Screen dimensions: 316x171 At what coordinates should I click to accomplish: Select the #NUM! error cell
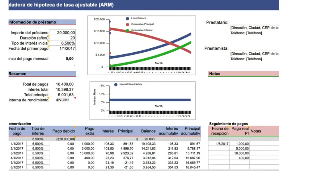tap(63, 100)
